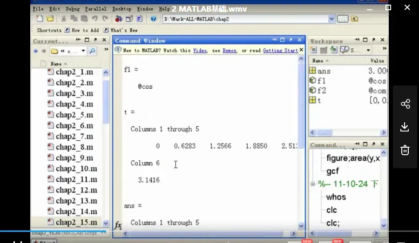Open the Debug menu
The height and width of the screenshot is (243, 419).
coord(73,9)
